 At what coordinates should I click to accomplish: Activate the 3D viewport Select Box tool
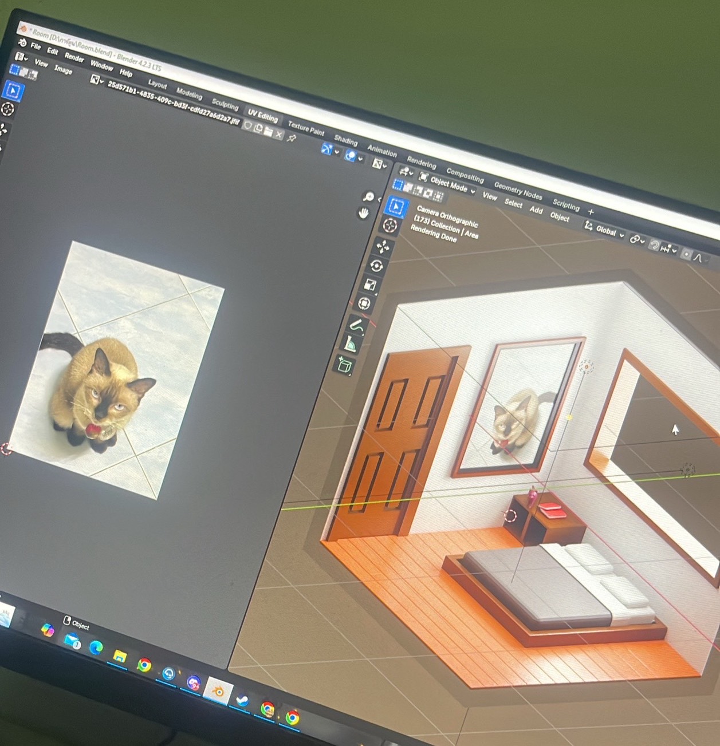[x=396, y=206]
